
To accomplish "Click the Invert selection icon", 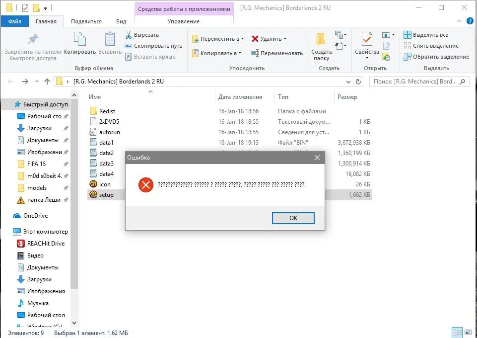I will [x=407, y=57].
